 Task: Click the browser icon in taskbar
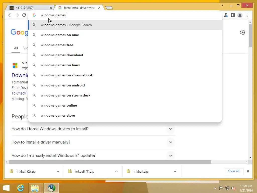51,188
